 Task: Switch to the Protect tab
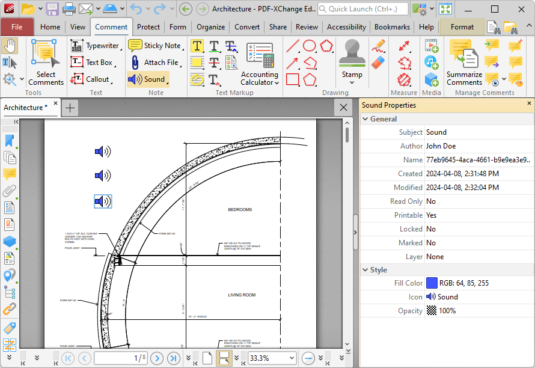coord(148,27)
